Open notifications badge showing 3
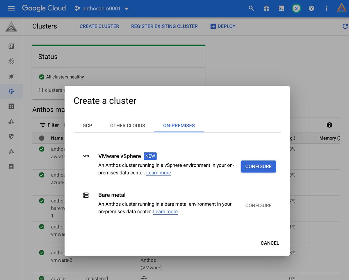The image size is (349, 280). 296,8
